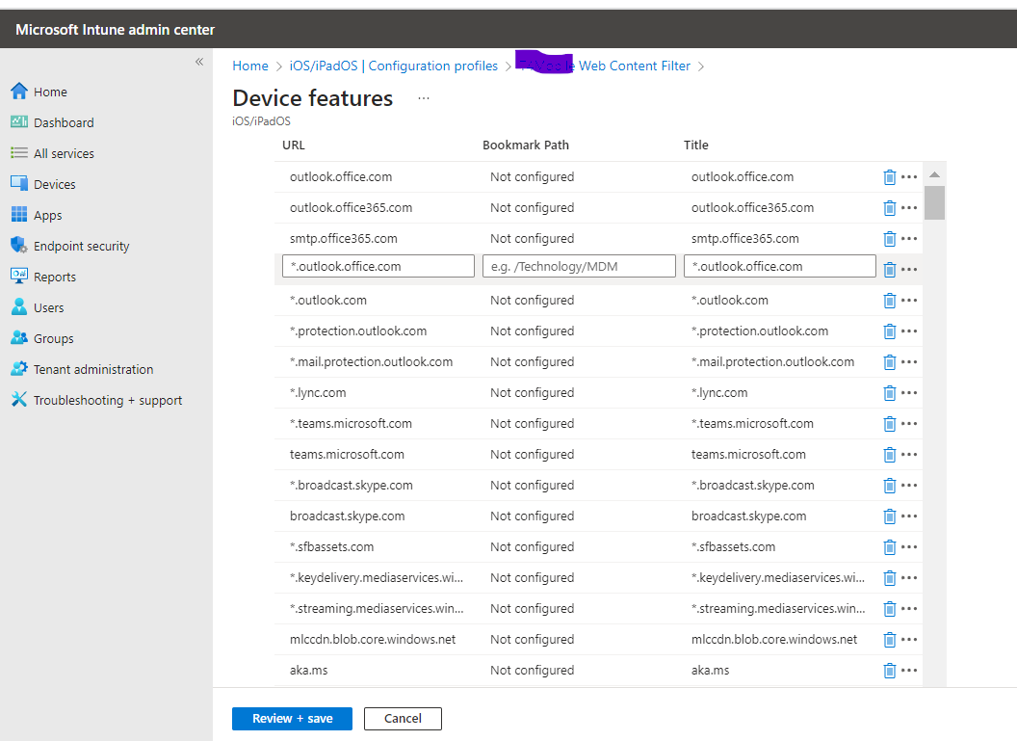Viewport: 1017px width, 741px height.
Task: Click Review + save button
Action: (x=292, y=718)
